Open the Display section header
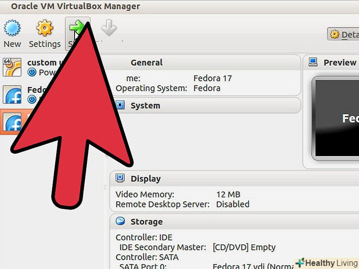Image resolution: width=359 pixels, height=269 pixels. pos(145,179)
